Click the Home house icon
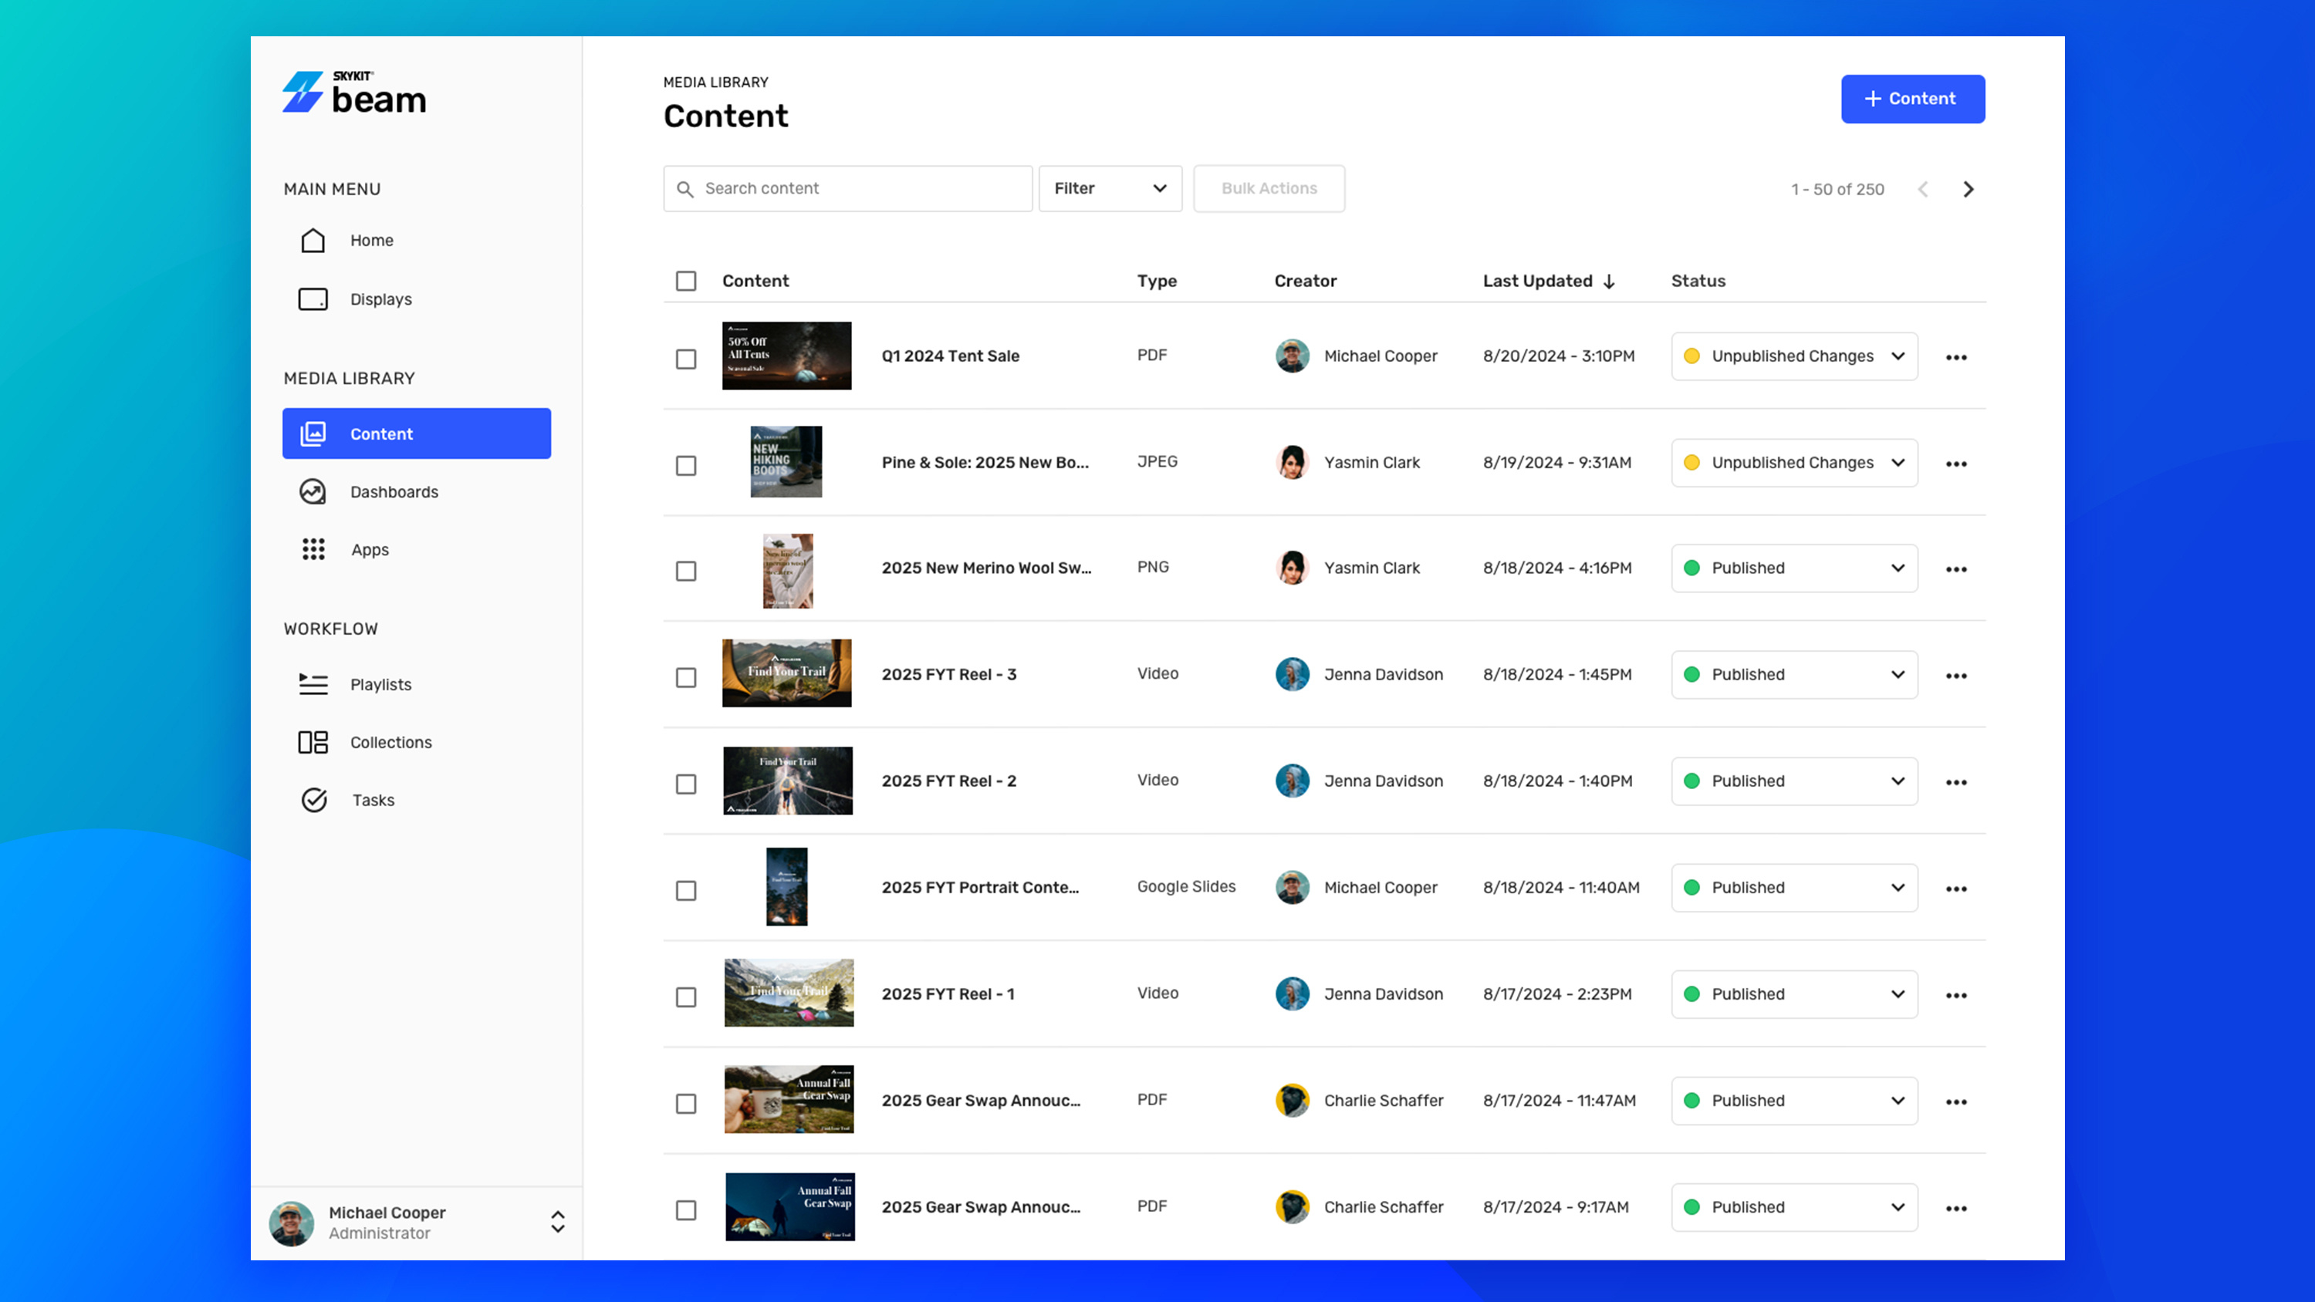Viewport: 2315px width, 1302px height. click(313, 240)
